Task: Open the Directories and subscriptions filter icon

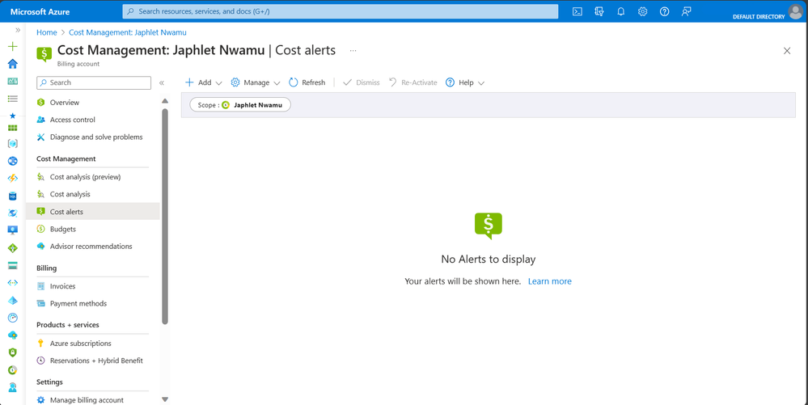Action: coord(599,11)
